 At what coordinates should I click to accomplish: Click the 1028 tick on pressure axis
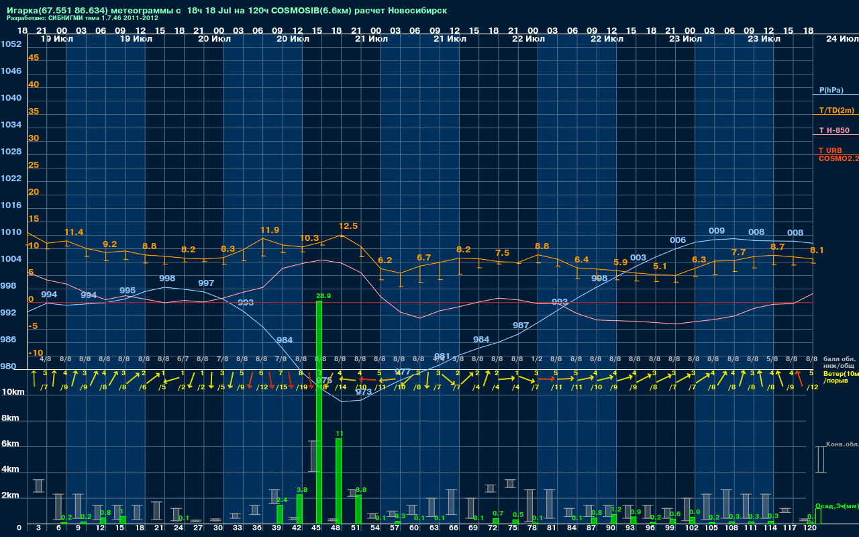click(11, 152)
